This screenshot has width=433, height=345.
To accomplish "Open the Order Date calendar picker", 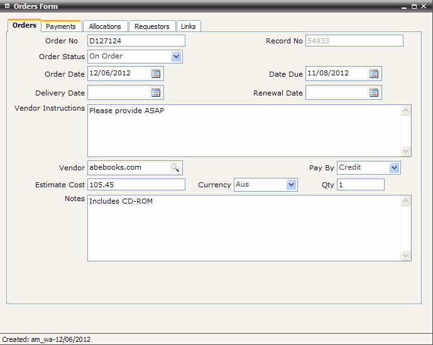I will click(x=156, y=74).
